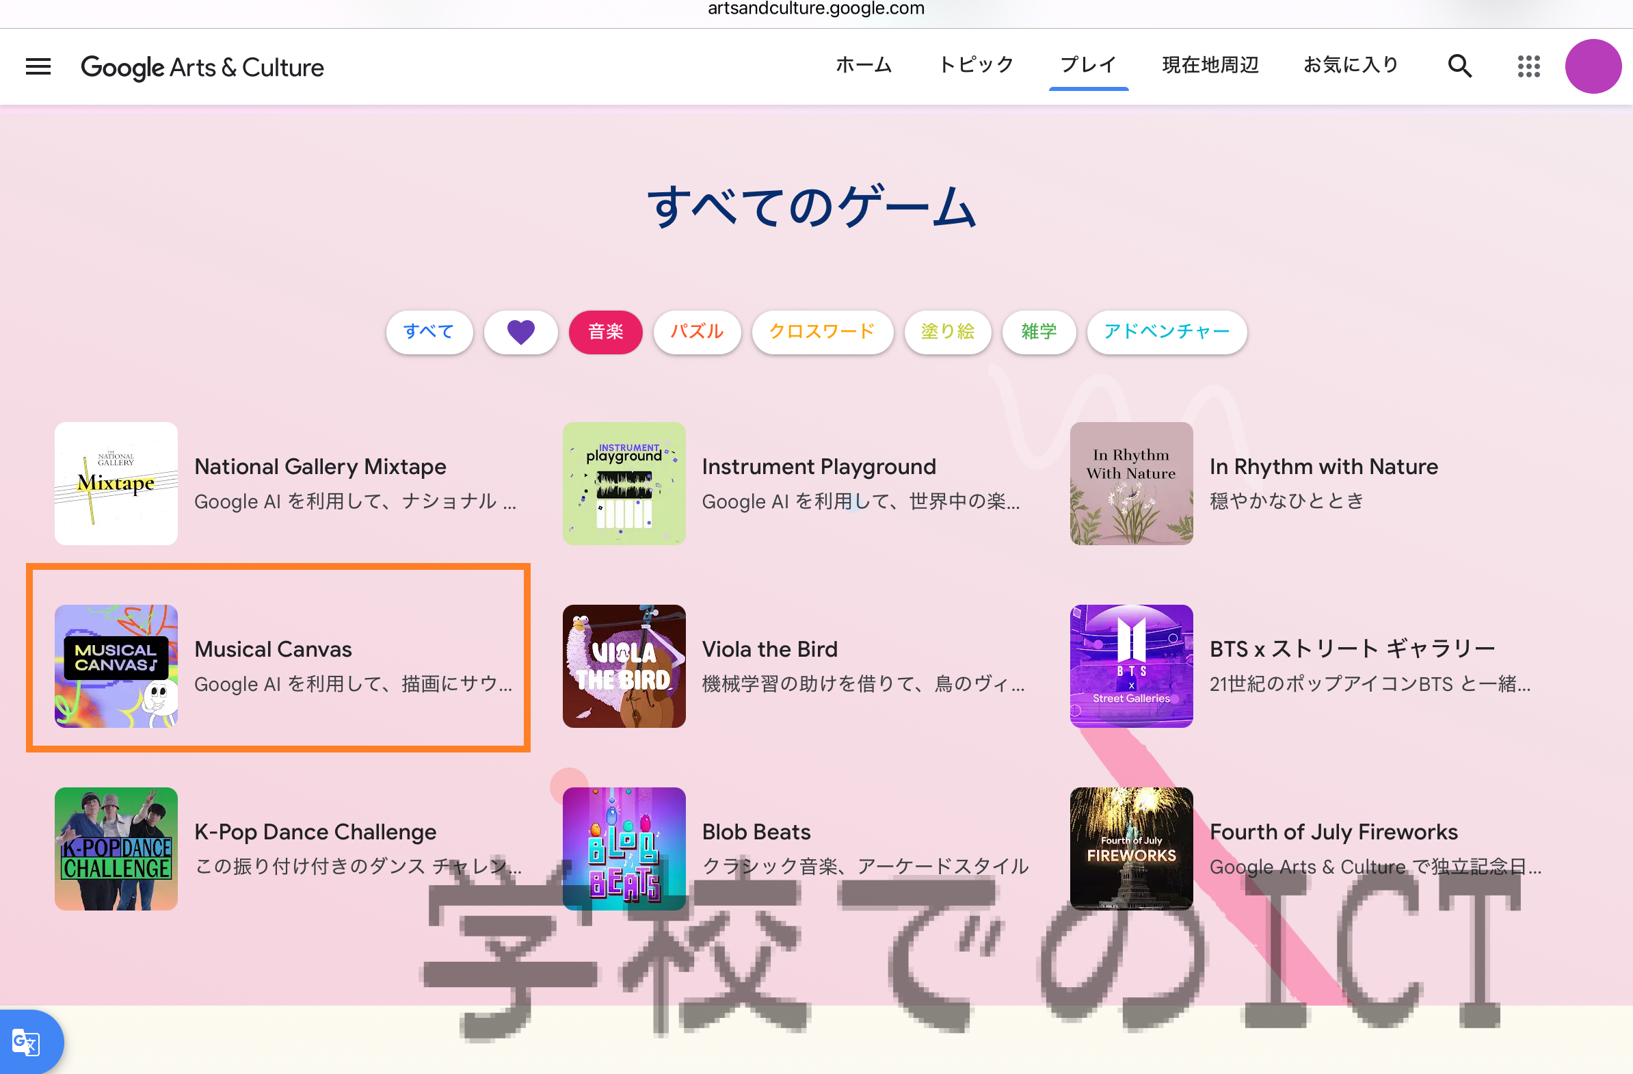
Task: Select the すべて filter chip
Action: click(x=429, y=332)
